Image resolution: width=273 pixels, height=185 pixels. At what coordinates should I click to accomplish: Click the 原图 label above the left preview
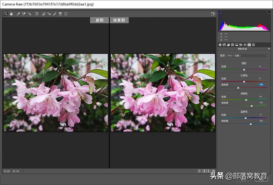(x=99, y=20)
